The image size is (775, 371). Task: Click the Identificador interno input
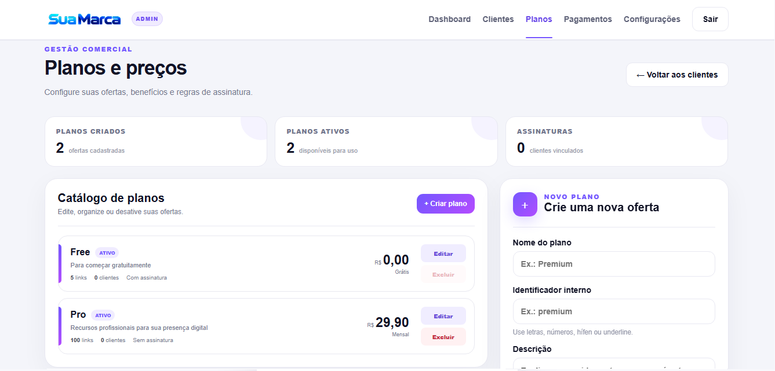(x=614, y=311)
